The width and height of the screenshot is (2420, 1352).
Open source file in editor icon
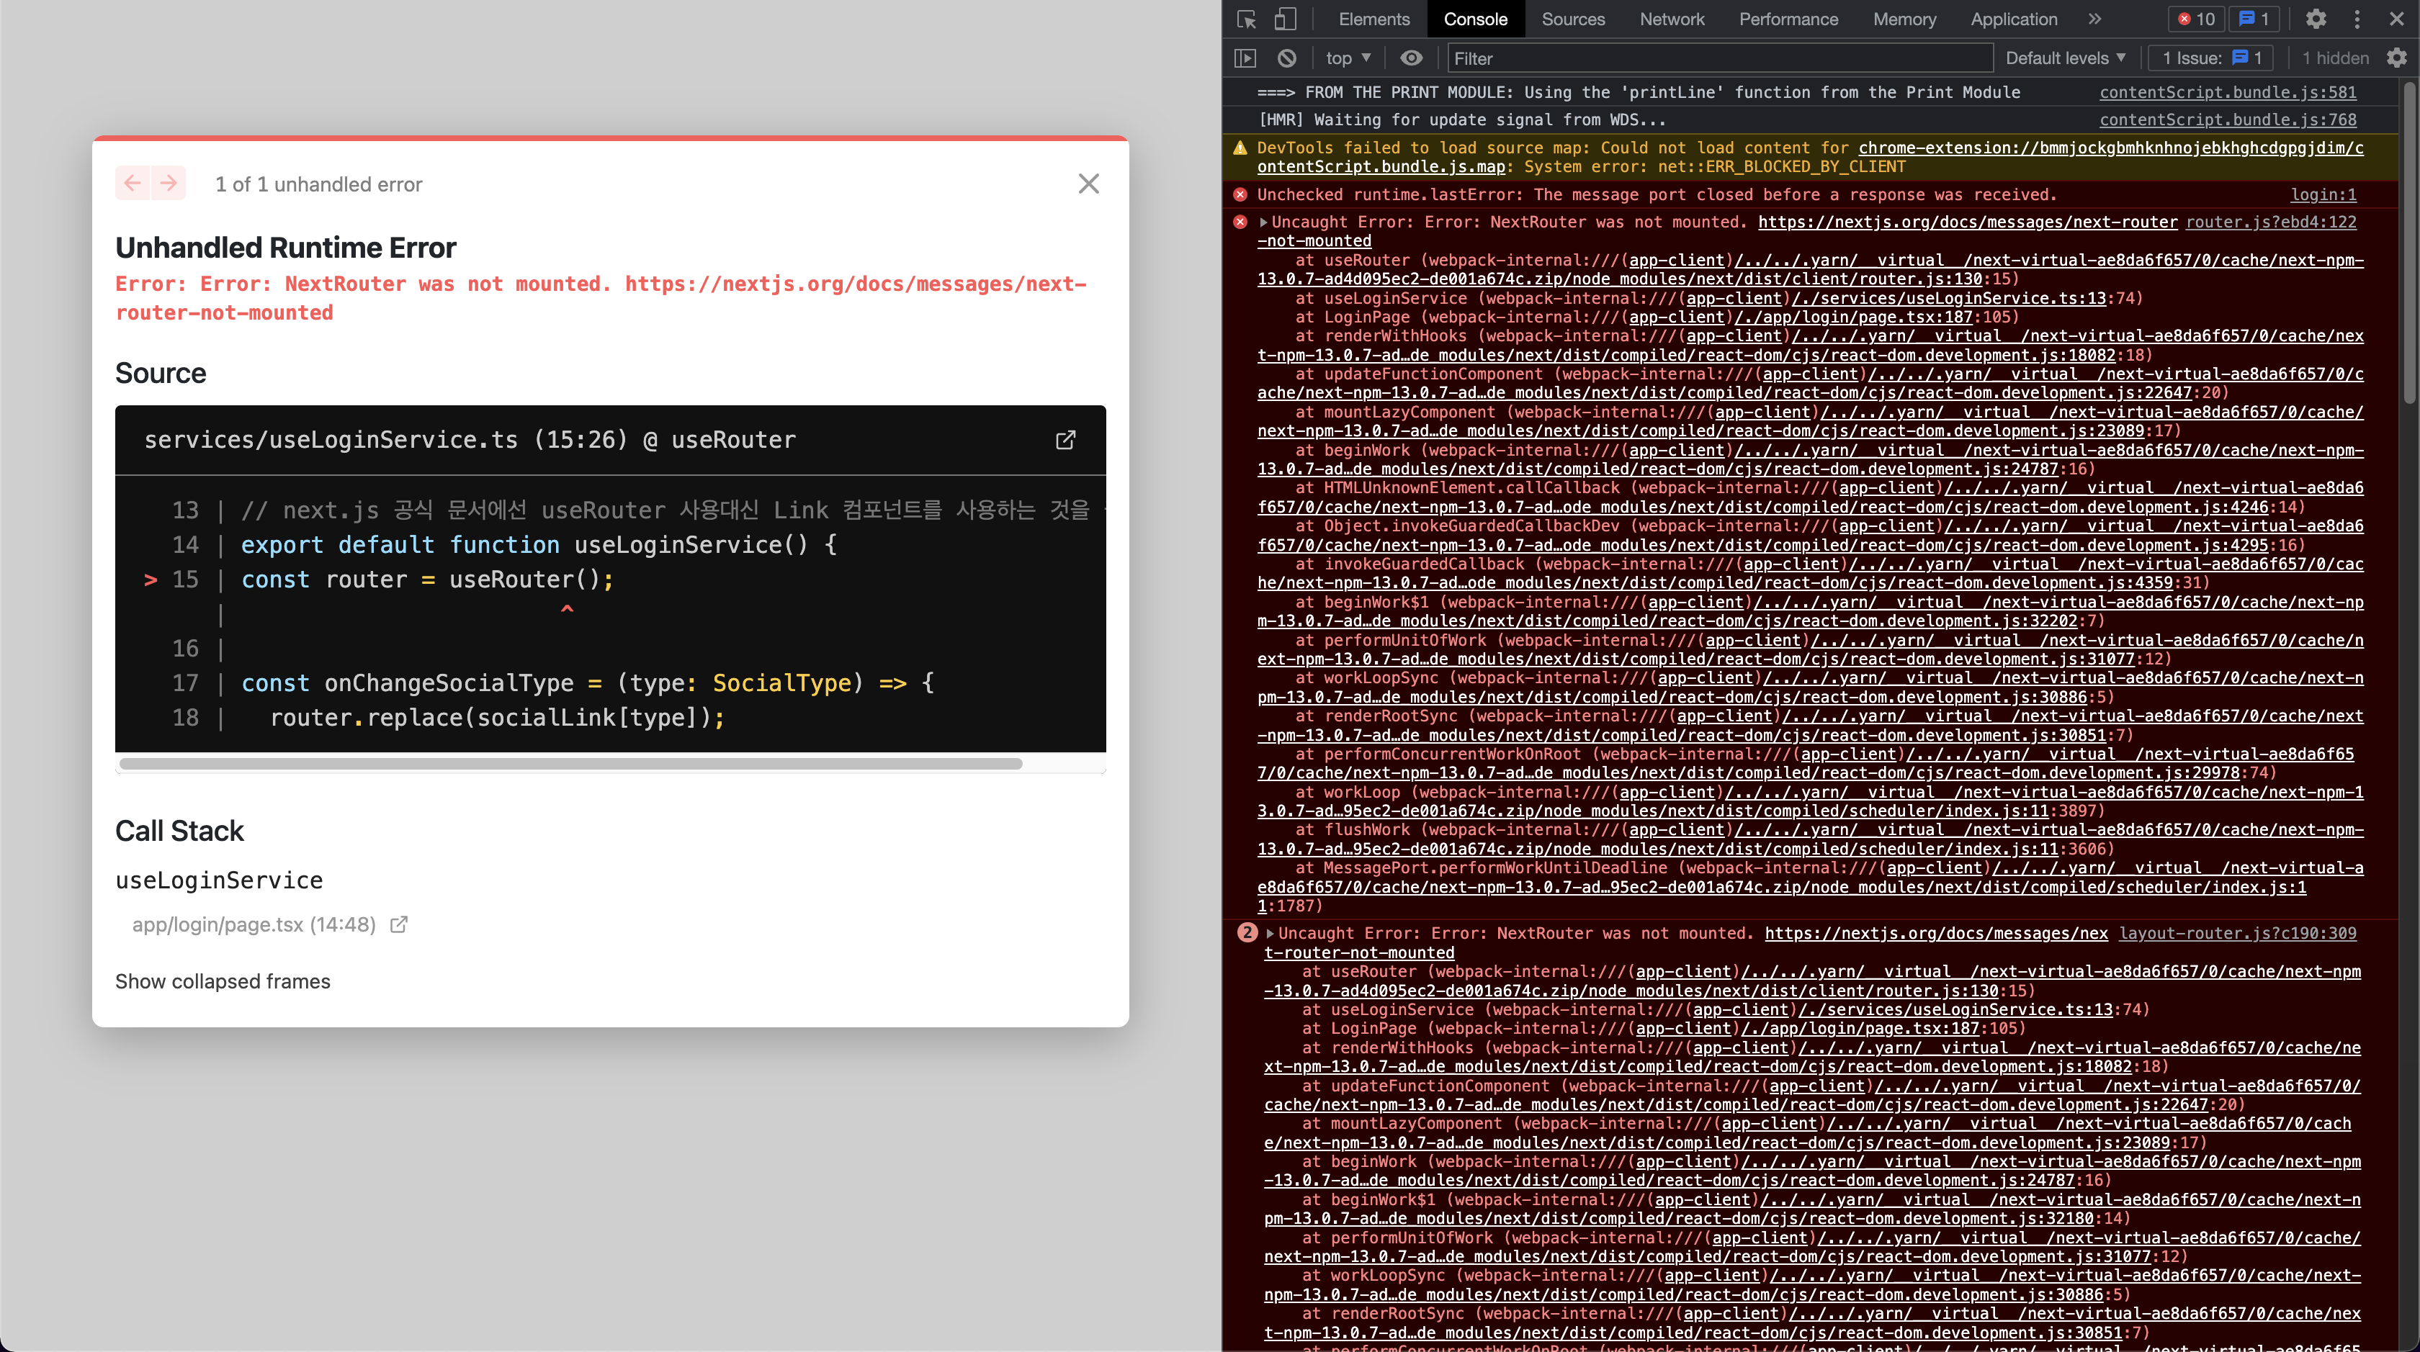click(1065, 439)
